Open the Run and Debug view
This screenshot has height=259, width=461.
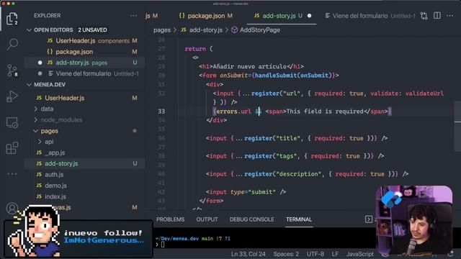click(x=12, y=96)
